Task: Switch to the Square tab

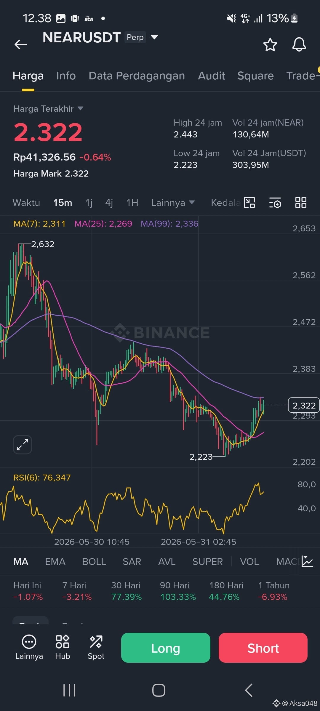Action: click(255, 76)
